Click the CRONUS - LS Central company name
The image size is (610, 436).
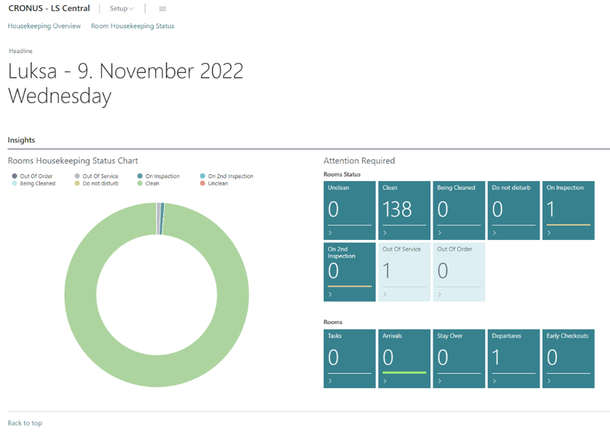click(x=49, y=9)
